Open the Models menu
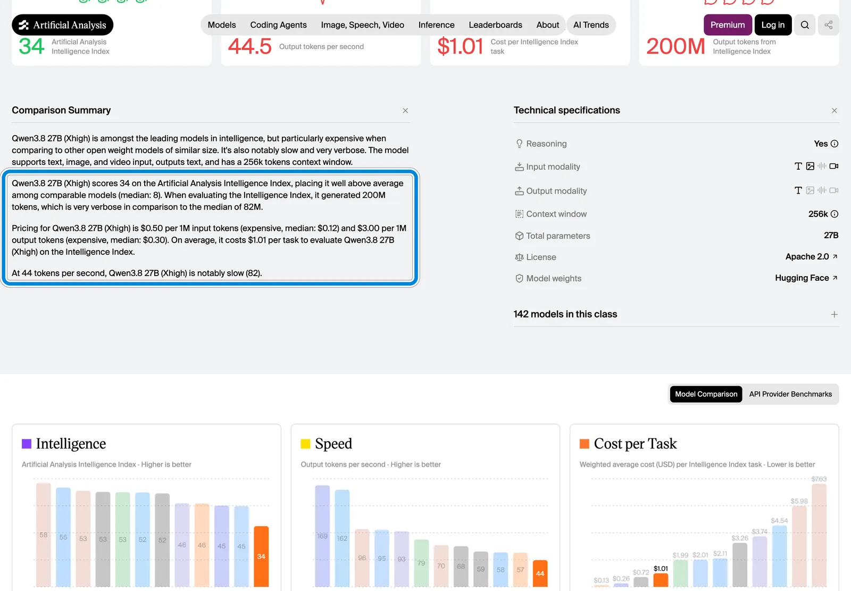The height and width of the screenshot is (591, 851). coord(222,25)
